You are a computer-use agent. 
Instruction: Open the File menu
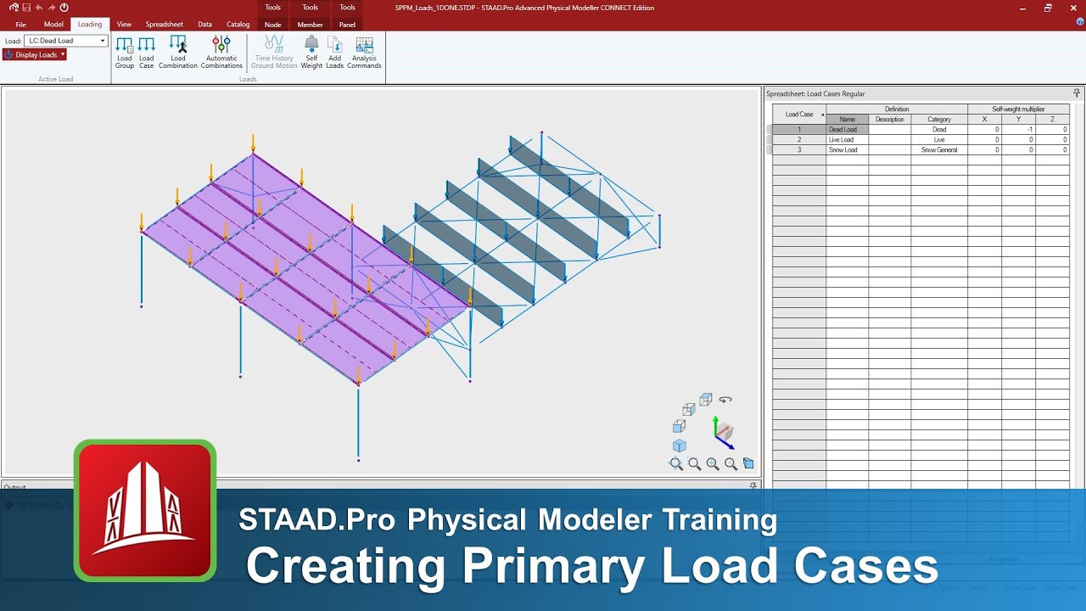click(20, 25)
